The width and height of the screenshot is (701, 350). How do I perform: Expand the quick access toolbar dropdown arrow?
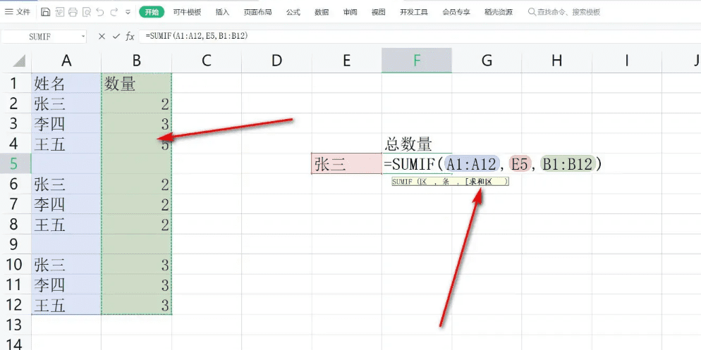pyautogui.click(x=128, y=12)
